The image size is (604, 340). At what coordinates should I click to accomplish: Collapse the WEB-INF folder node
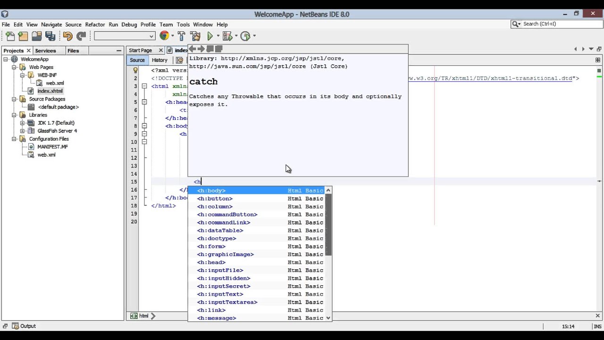22,75
